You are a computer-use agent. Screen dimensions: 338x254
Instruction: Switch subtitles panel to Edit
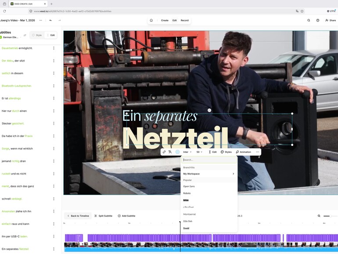[51, 35]
